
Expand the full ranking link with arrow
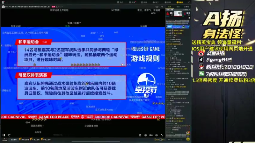(x=186, y=10)
